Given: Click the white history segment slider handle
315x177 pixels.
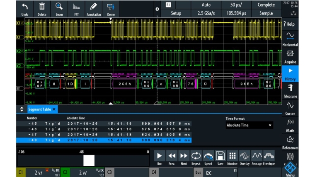Looking at the screenshot, I should pos(89,160).
